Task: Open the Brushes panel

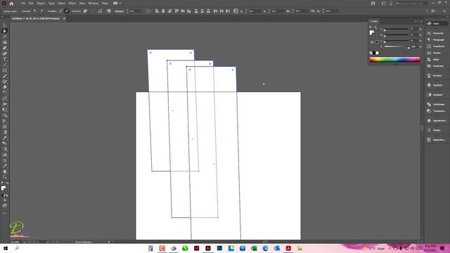Action: coord(436,76)
